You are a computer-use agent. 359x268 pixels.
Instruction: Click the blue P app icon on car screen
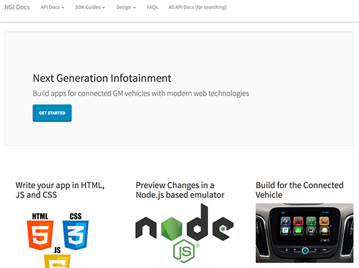tap(285, 231)
